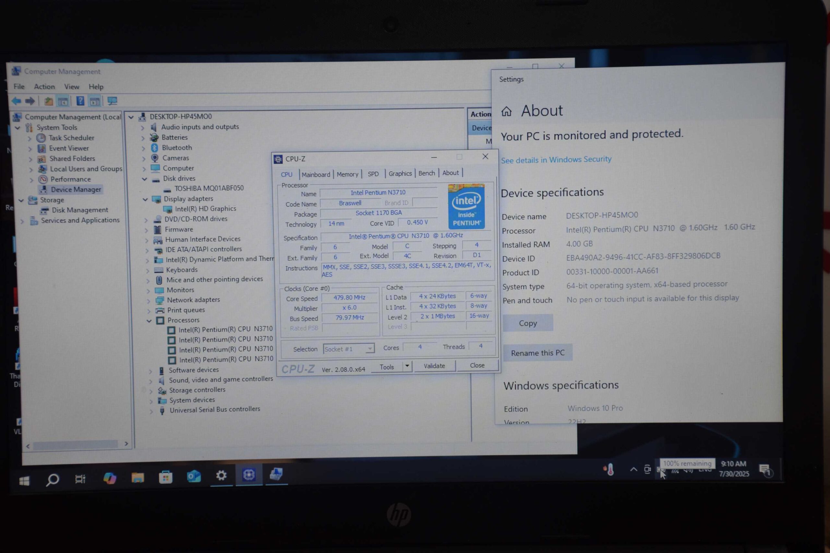Toggle Show/Hide Action Pane toolbar icon
The height and width of the screenshot is (553, 830).
95,102
